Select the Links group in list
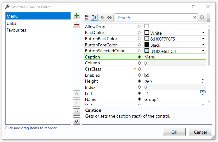The height and width of the screenshot is (142, 218). pos(38,23)
